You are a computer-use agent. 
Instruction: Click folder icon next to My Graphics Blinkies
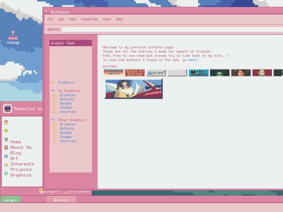tap(55, 95)
